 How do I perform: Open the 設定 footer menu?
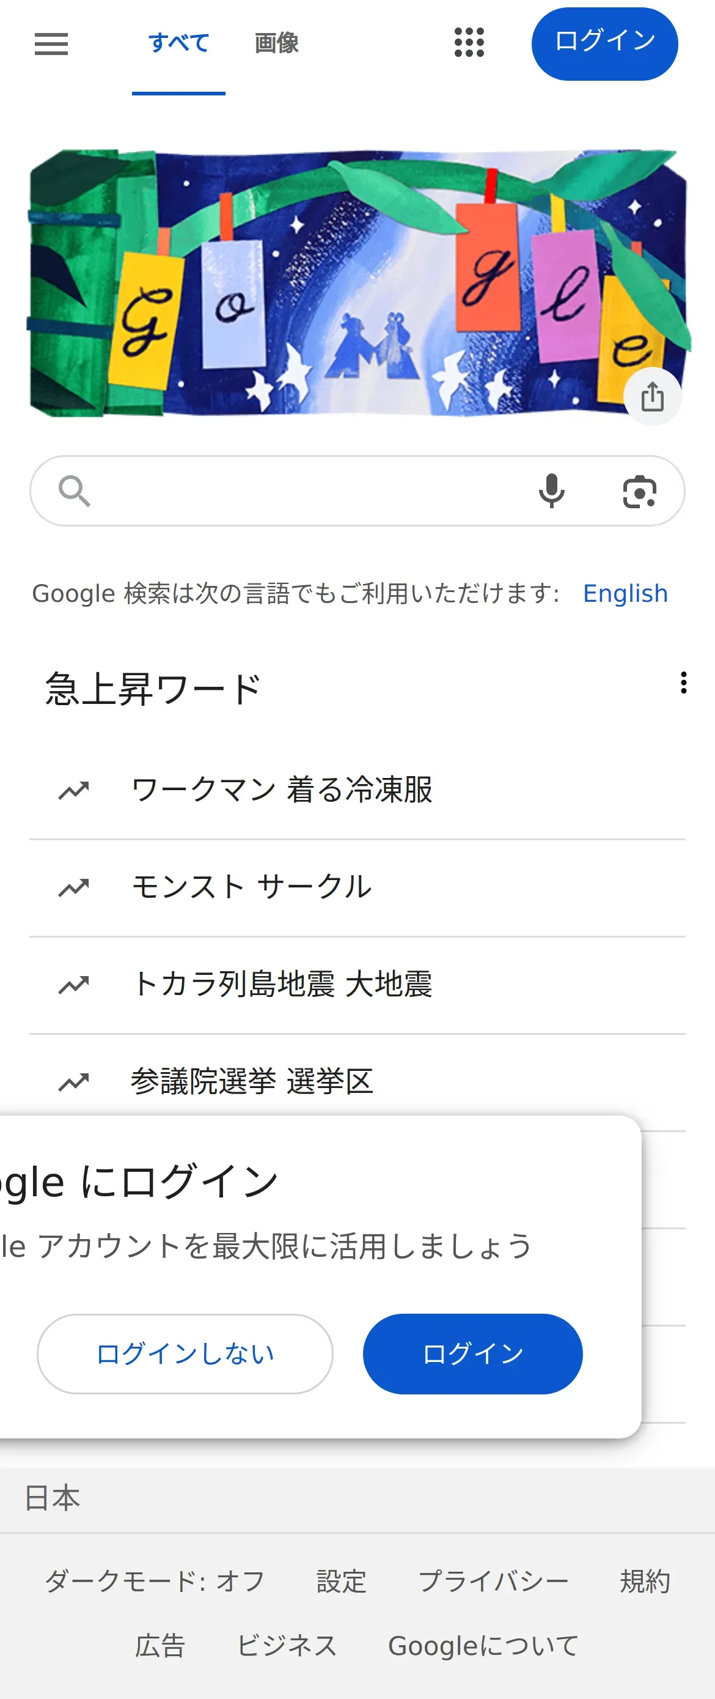tap(341, 1582)
